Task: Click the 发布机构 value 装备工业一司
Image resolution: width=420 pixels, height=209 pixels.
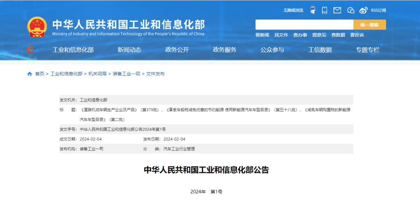Action: click(x=91, y=149)
